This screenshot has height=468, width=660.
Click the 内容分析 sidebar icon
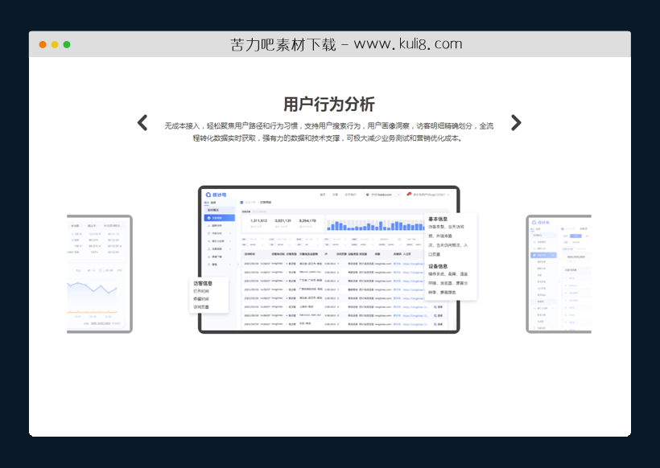[x=210, y=234]
